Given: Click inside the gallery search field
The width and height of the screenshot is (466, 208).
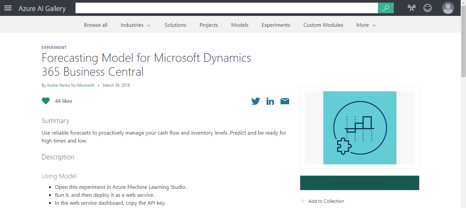Looking at the screenshot, I should pyautogui.click(x=227, y=8).
